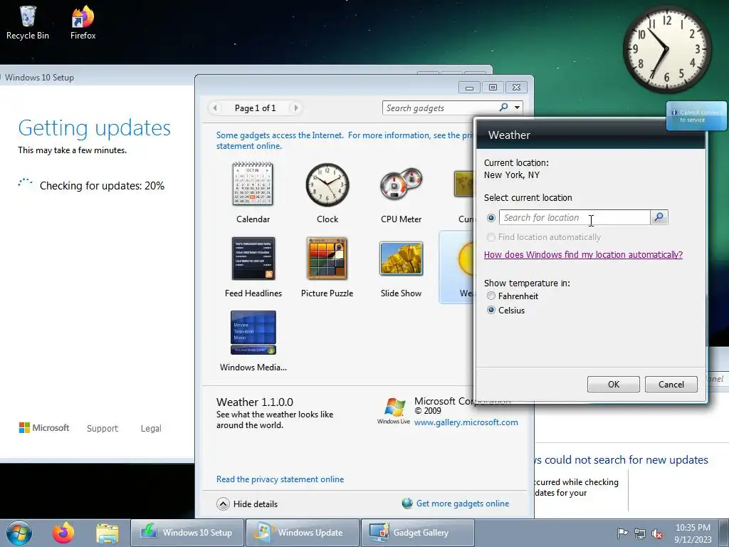Select the Clock gadget in the gallery

[x=327, y=192]
